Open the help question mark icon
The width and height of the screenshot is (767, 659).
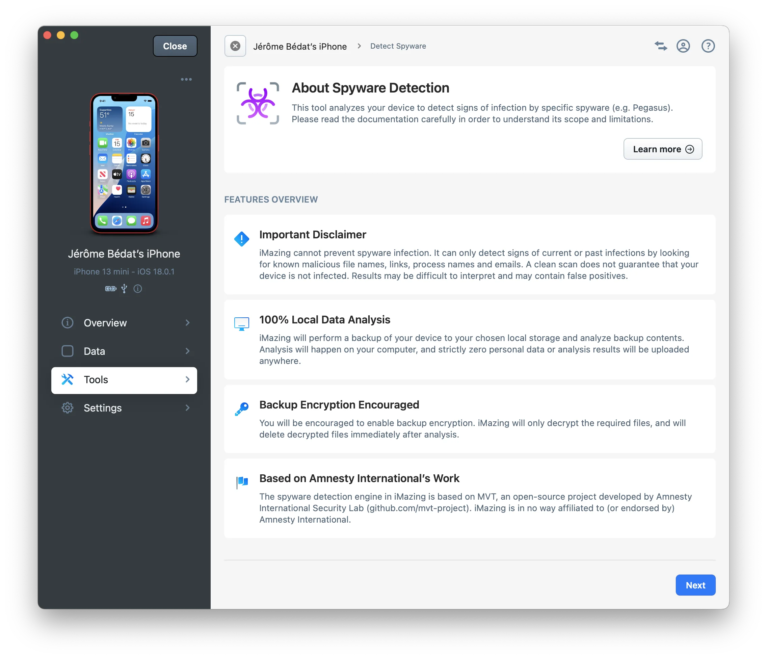(708, 46)
